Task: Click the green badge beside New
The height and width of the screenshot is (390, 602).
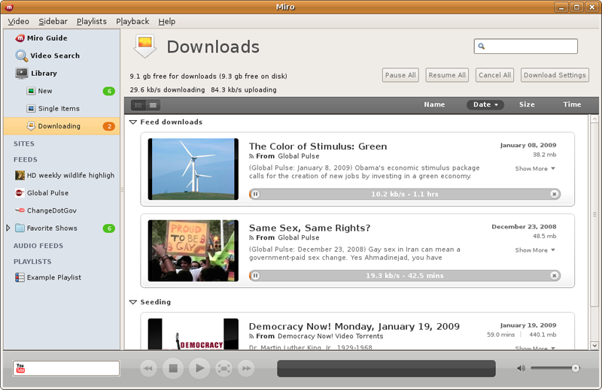Action: click(109, 91)
